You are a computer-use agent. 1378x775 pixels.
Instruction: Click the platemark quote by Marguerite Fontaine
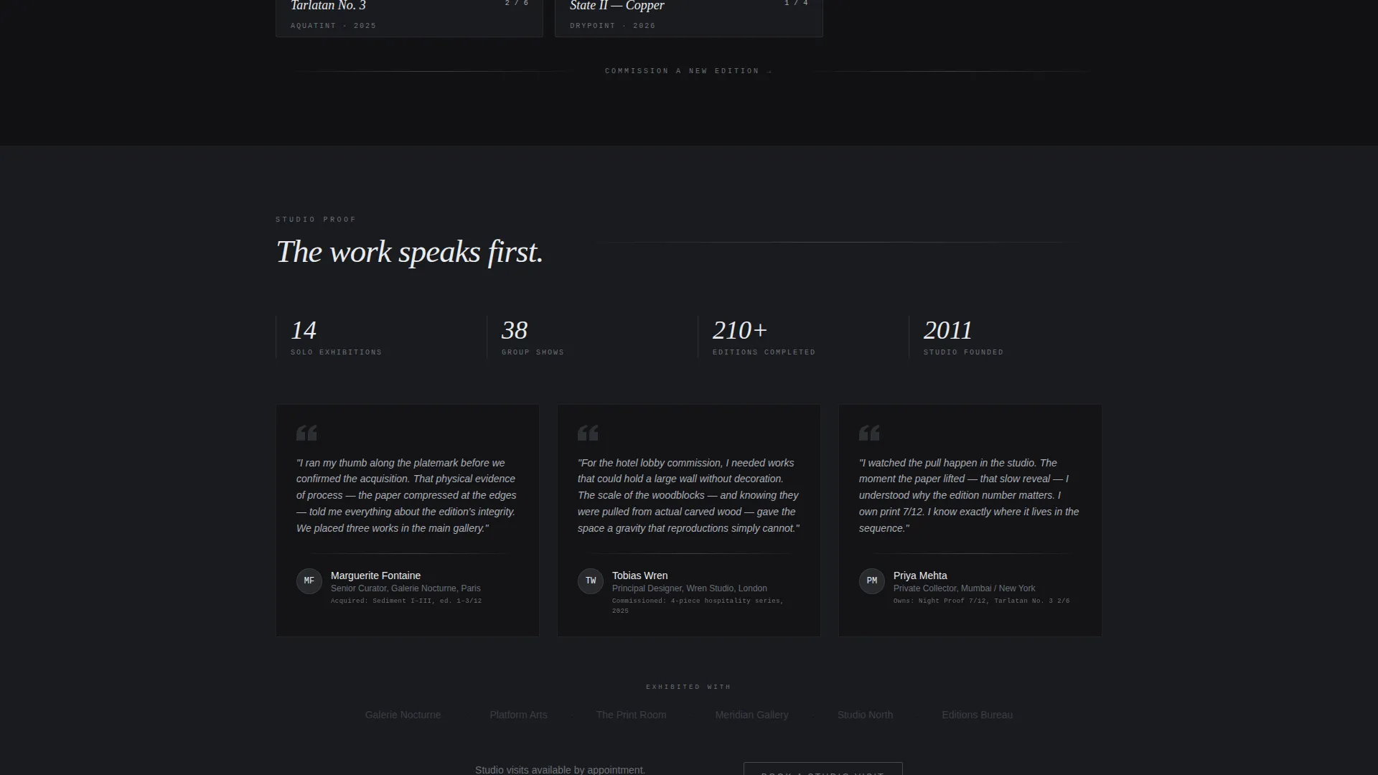click(406, 496)
